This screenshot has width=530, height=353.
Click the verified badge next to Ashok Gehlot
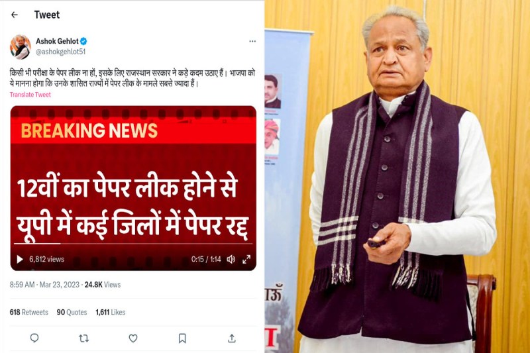[x=83, y=41]
